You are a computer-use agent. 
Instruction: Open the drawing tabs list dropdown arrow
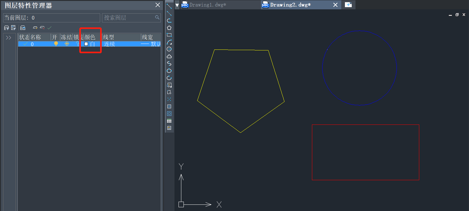(177, 5)
